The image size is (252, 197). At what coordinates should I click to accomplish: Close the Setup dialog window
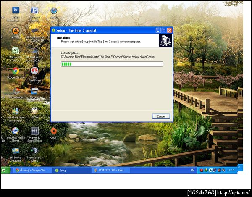170,30
